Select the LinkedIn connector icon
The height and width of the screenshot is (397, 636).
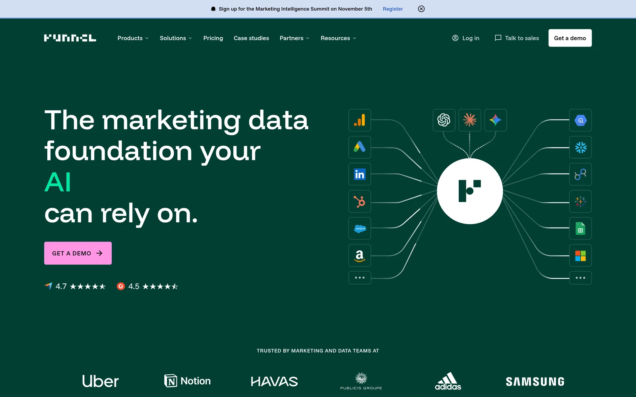(360, 174)
